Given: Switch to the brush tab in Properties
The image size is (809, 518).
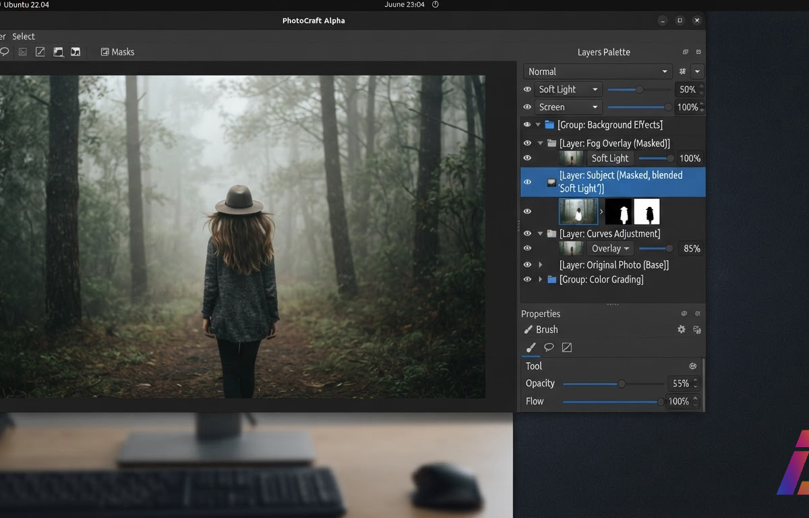Looking at the screenshot, I should 531,347.
